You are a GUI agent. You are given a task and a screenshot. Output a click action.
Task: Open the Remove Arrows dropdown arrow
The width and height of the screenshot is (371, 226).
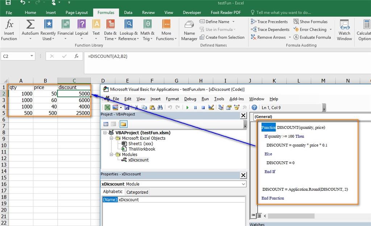(x=290, y=37)
